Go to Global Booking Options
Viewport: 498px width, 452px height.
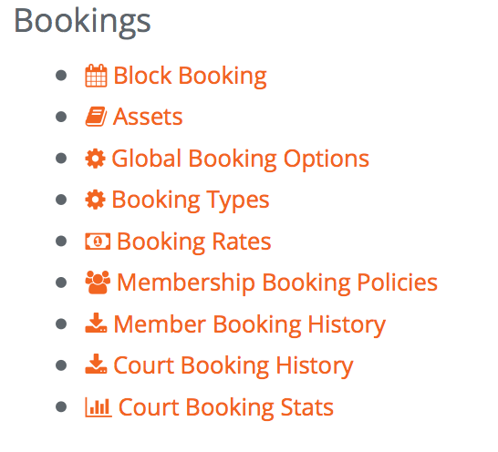pos(240,159)
